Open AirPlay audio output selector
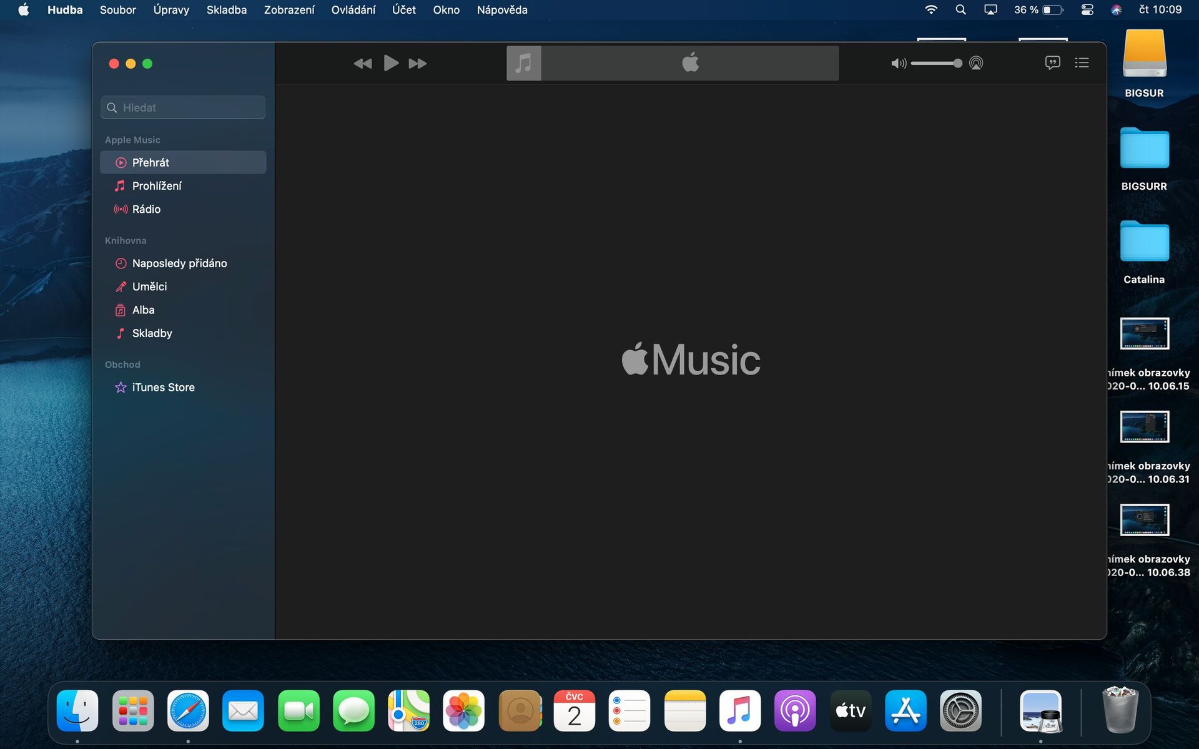This screenshot has width=1199, height=749. [976, 63]
